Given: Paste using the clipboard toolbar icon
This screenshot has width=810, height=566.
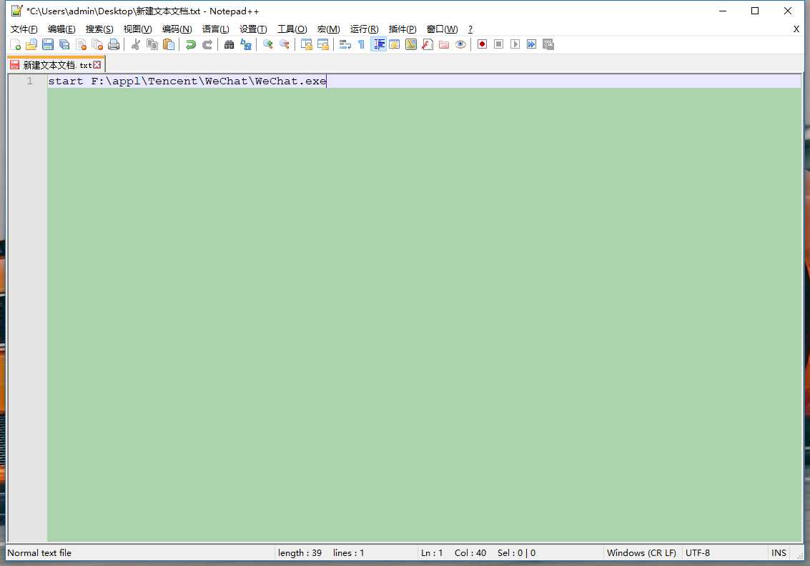Looking at the screenshot, I should [169, 44].
